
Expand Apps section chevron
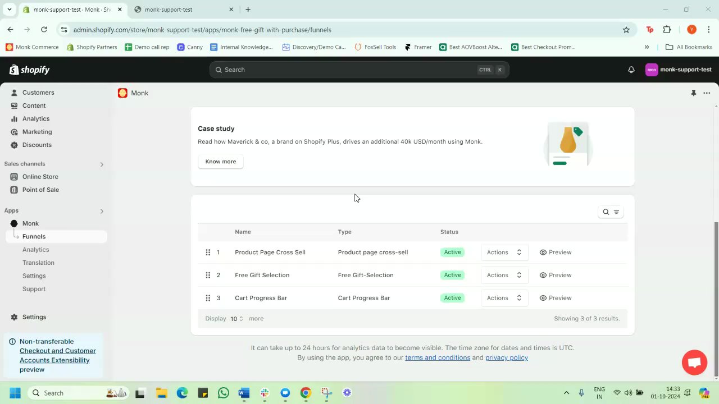pos(102,211)
